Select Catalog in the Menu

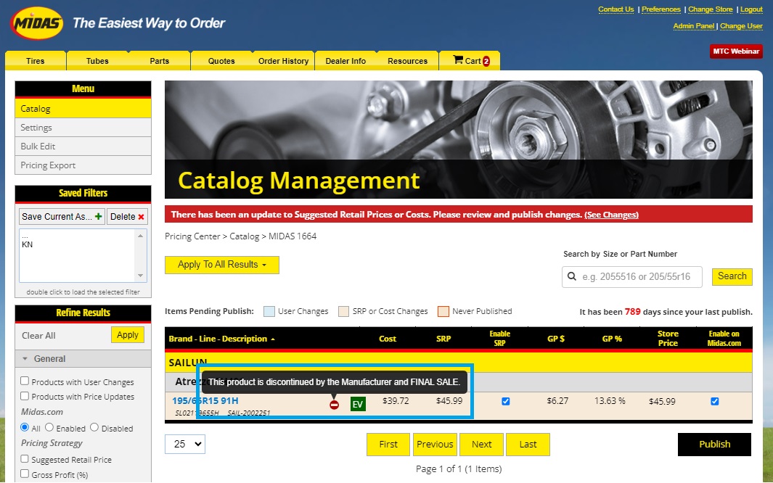[83, 108]
